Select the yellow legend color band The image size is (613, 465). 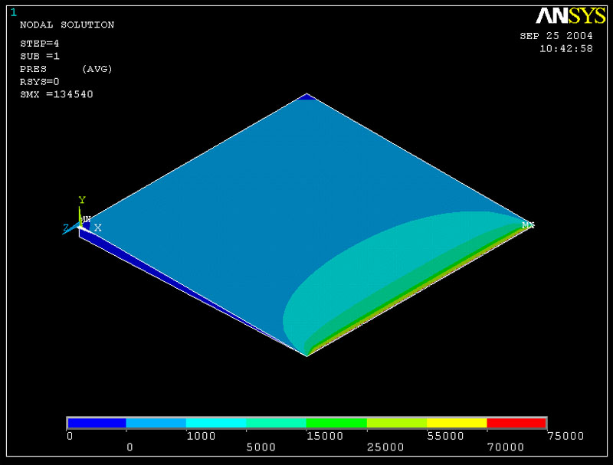pyautogui.click(x=457, y=423)
